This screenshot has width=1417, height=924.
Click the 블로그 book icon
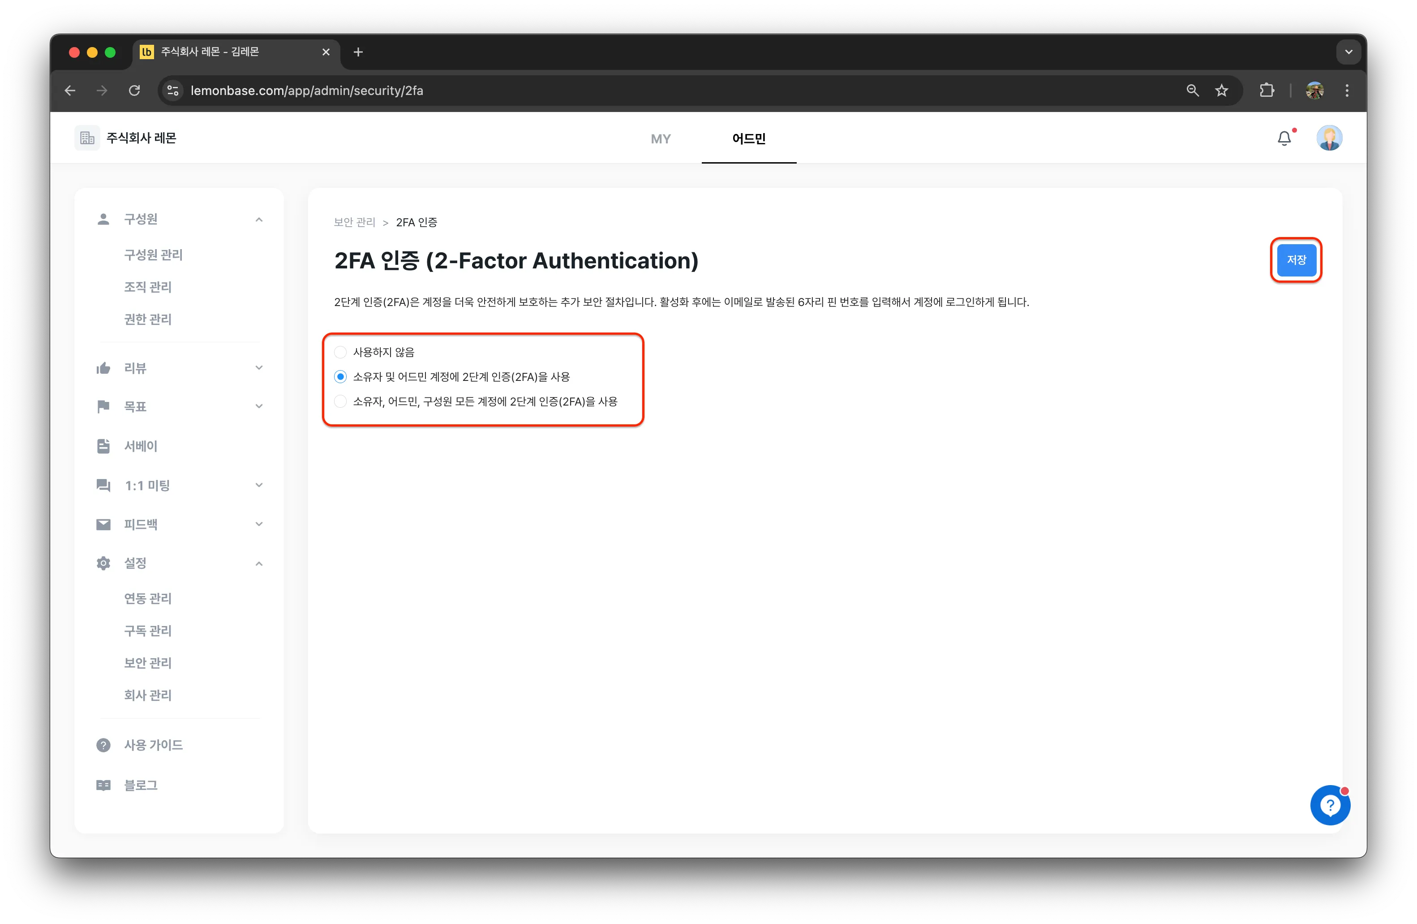(x=103, y=785)
